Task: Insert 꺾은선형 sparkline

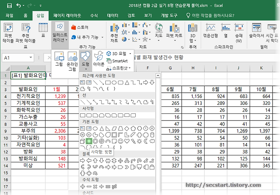Action: click(x=210, y=30)
